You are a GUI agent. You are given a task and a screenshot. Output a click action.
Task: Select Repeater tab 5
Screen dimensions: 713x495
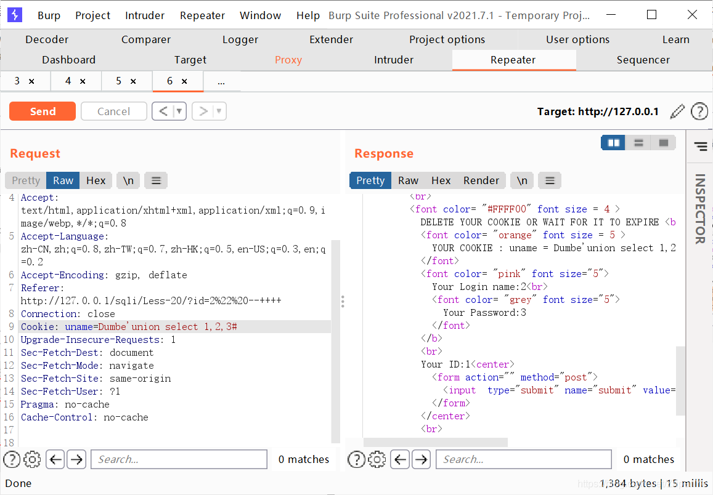(119, 81)
